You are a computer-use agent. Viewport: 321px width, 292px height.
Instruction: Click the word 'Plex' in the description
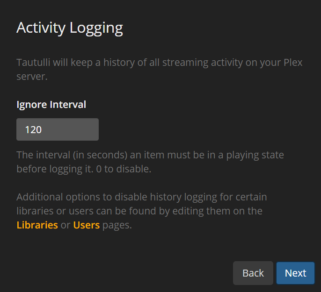[x=293, y=63]
